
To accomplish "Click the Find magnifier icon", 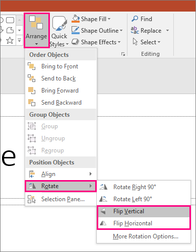I will pyautogui.click(x=135, y=19).
